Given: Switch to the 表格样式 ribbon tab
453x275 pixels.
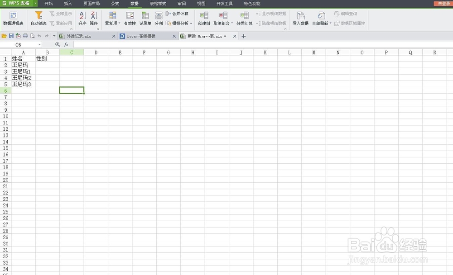Looking at the screenshot, I should [158, 4].
